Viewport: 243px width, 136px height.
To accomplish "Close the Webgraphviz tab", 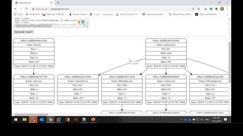I will click(x=52, y=3).
